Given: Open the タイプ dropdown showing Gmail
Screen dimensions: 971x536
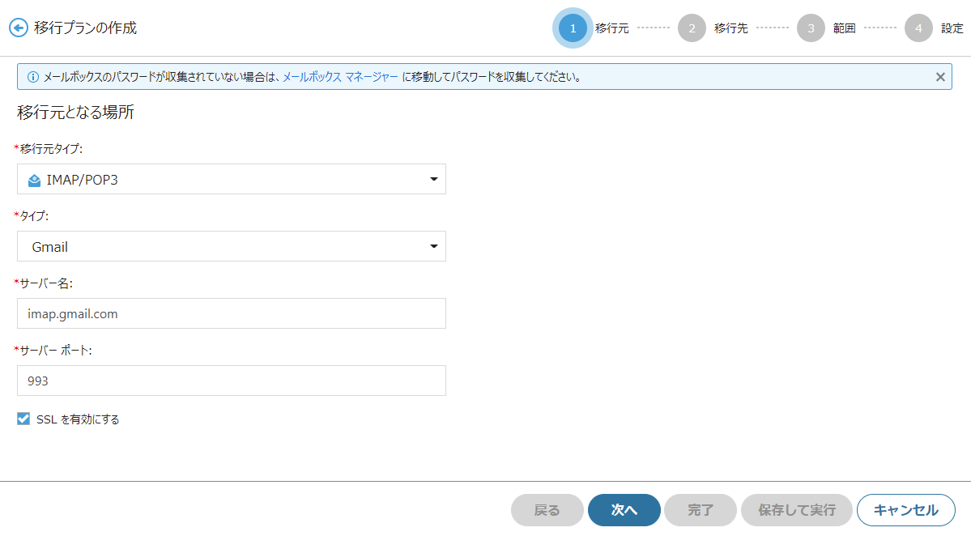Looking at the screenshot, I should pyautogui.click(x=232, y=246).
